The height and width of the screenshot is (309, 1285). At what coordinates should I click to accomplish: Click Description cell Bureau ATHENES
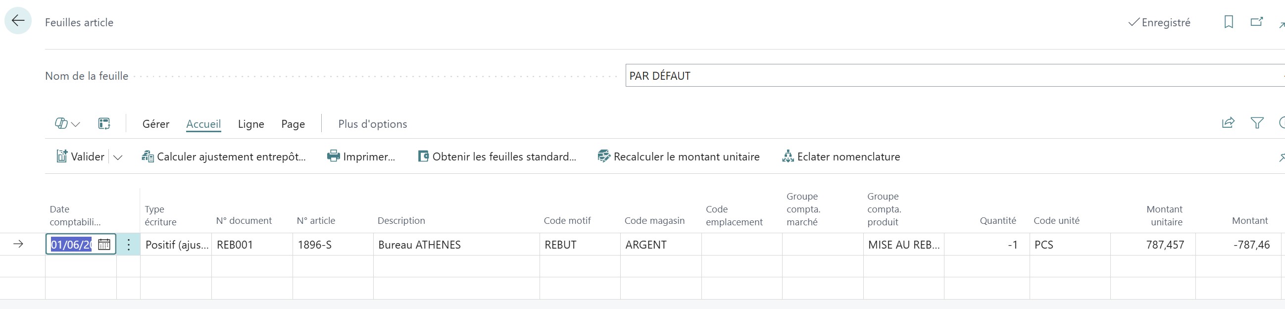click(x=456, y=245)
